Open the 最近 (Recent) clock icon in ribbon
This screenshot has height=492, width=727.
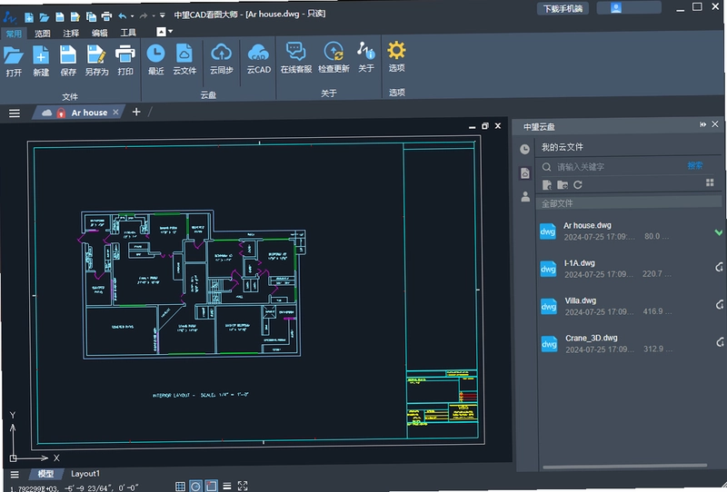[155, 54]
